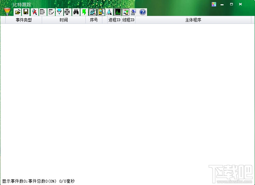The height and width of the screenshot is (185, 255).
Task: Open Find using the binoculars icon
Action: (76, 12)
